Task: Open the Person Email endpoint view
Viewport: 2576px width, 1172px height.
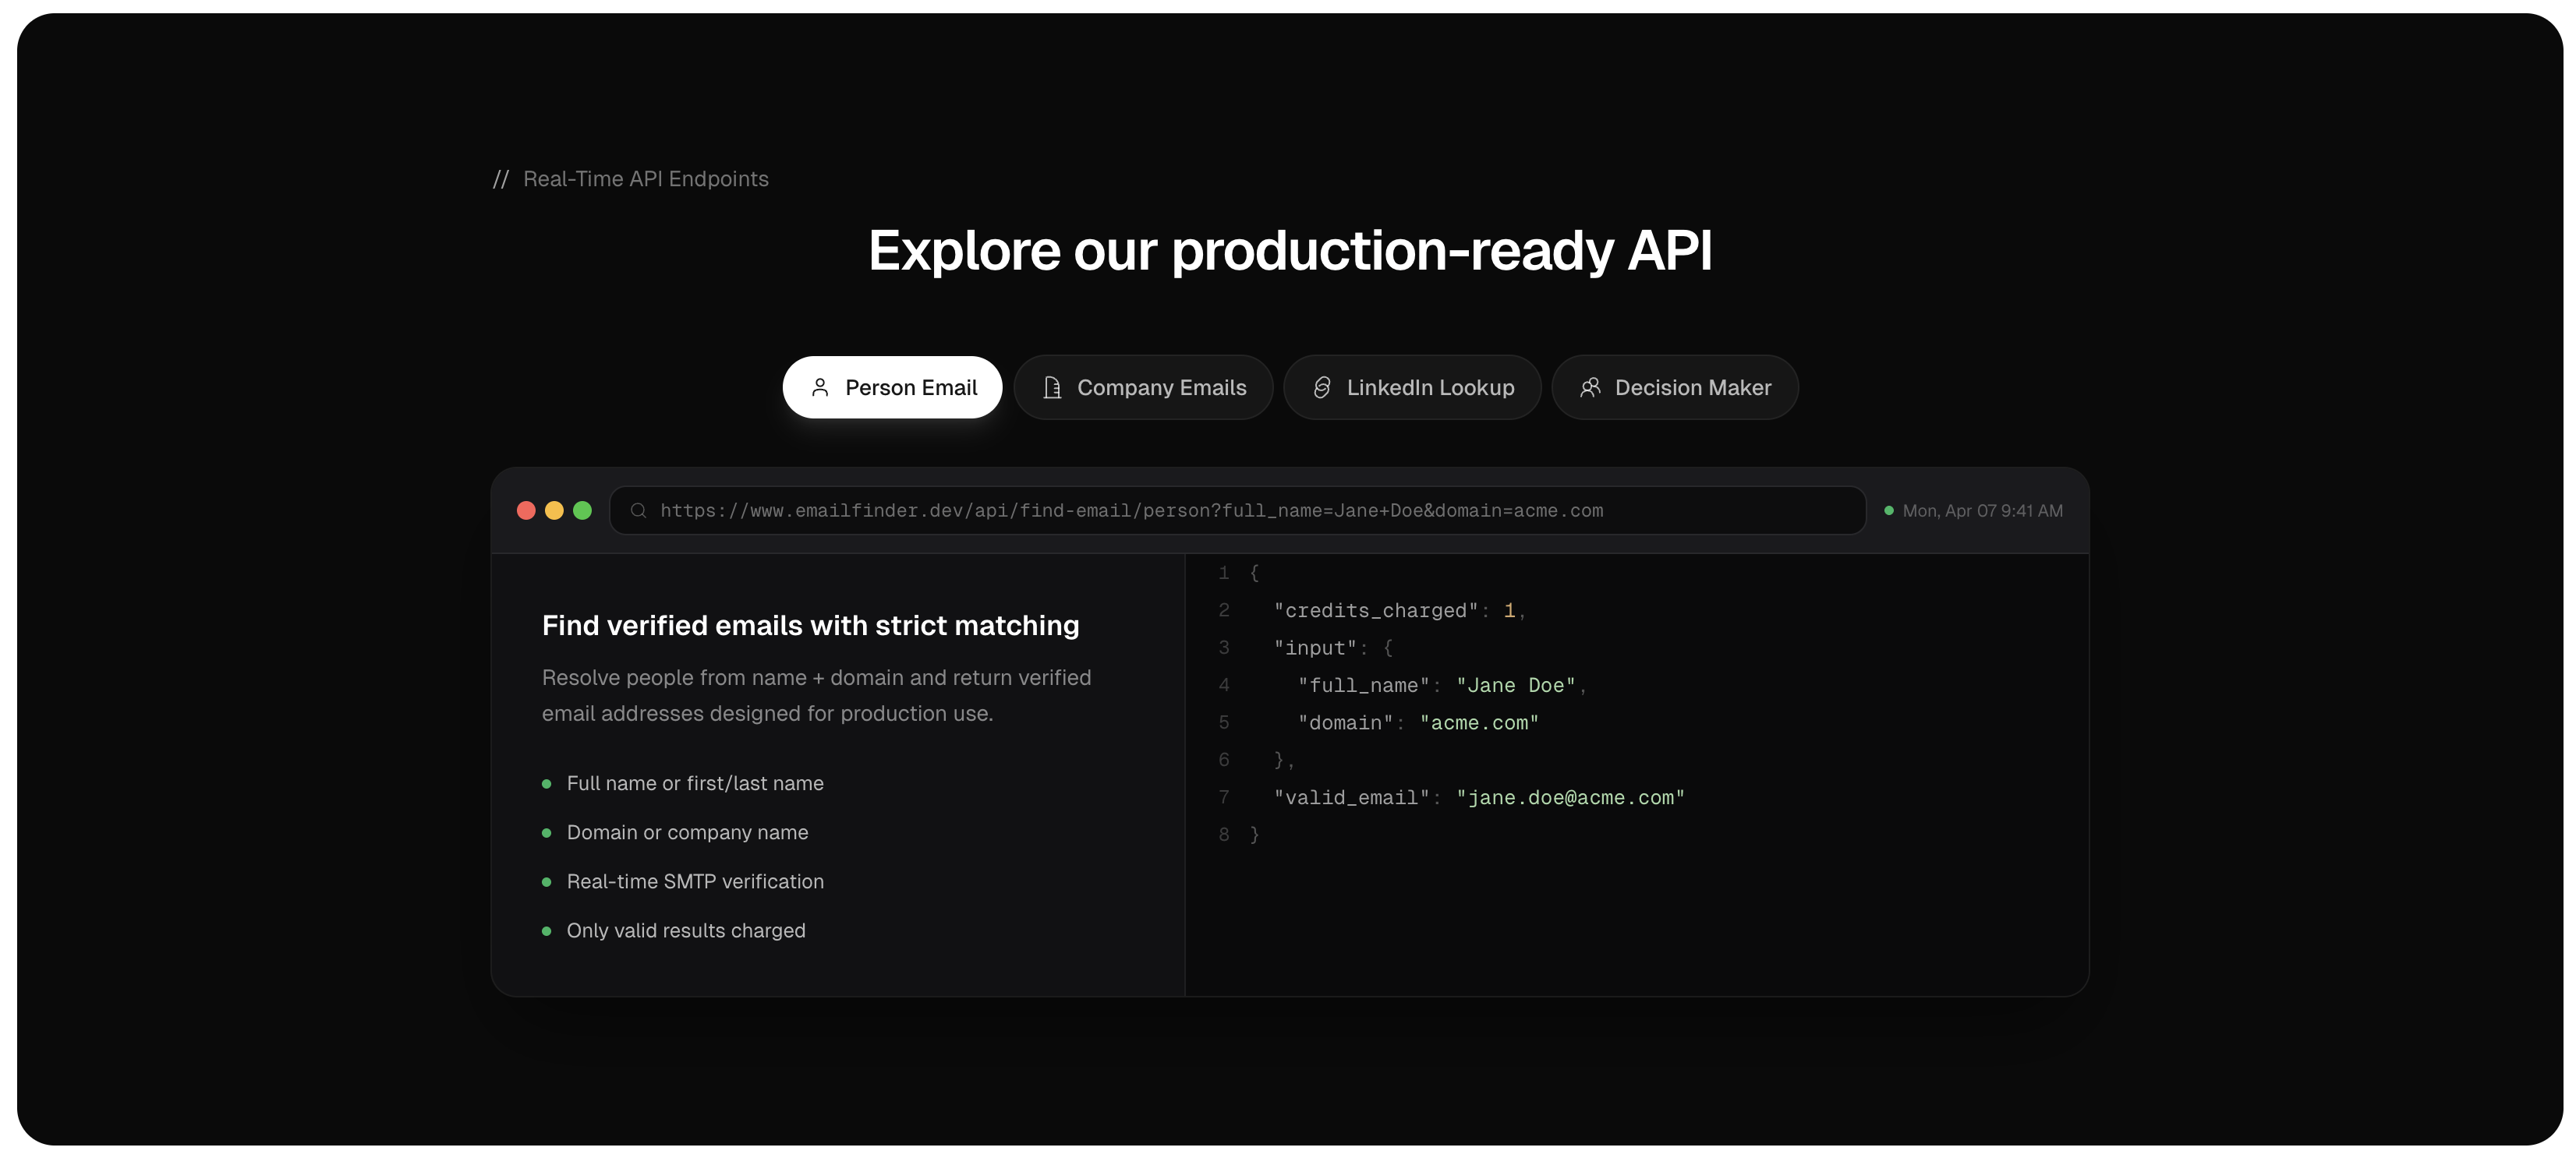Action: pos(893,387)
